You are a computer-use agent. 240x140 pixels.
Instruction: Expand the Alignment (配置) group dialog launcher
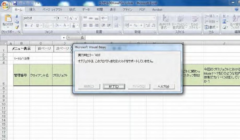[120, 32]
